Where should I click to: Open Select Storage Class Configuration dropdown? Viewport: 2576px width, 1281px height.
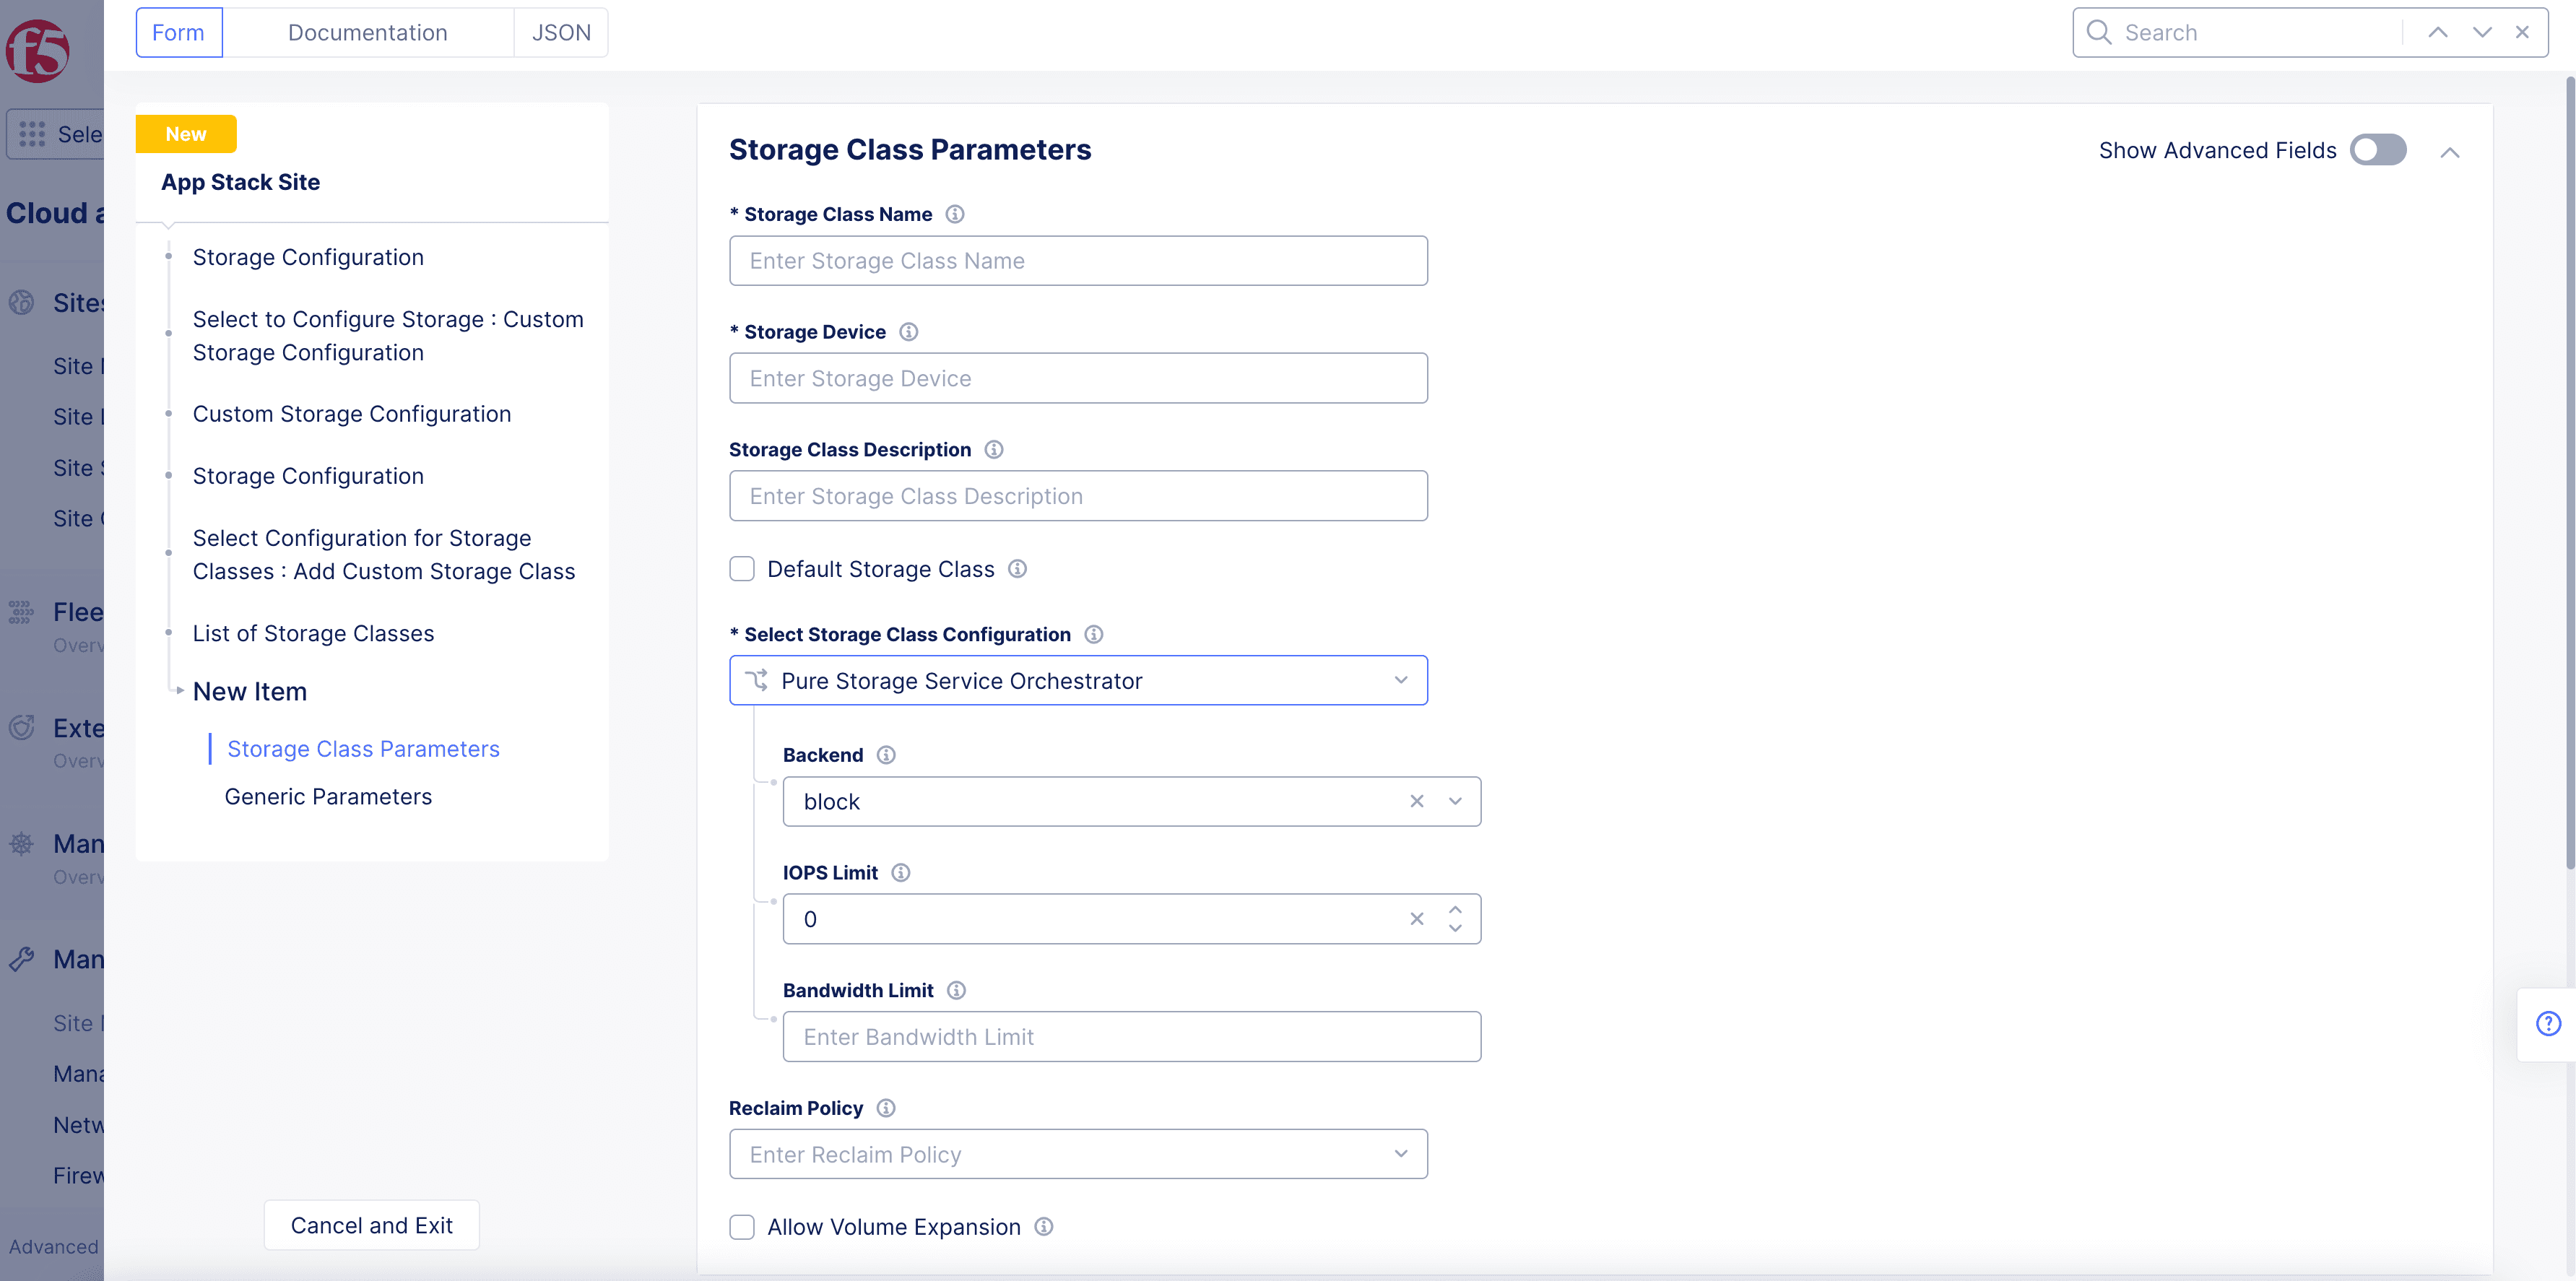click(1078, 681)
